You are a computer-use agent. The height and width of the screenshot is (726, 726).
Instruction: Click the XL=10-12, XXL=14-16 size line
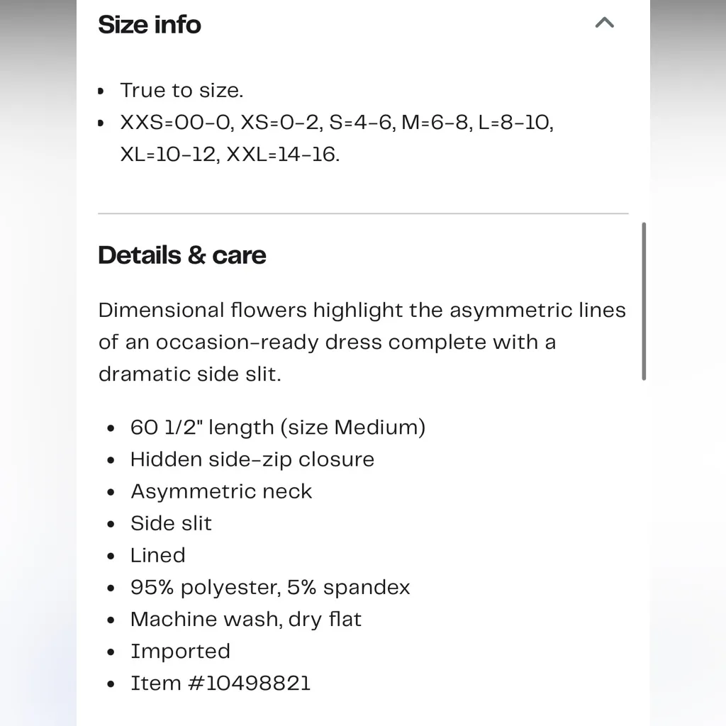(230, 155)
